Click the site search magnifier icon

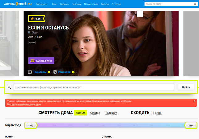click(195, 4)
